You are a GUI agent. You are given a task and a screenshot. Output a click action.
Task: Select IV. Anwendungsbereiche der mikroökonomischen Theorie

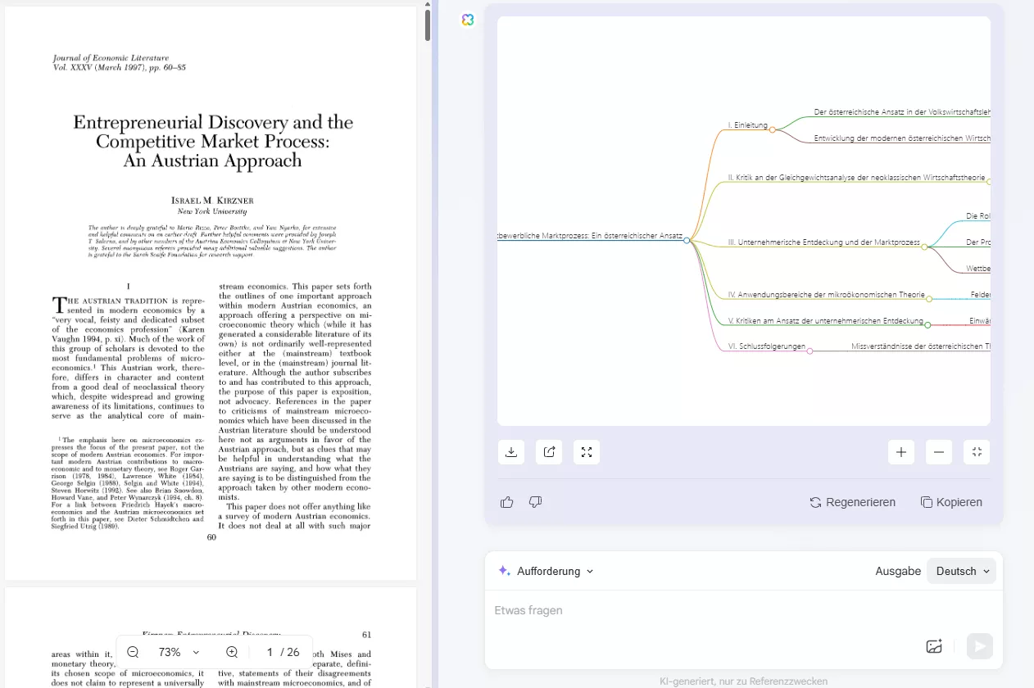tap(826, 294)
